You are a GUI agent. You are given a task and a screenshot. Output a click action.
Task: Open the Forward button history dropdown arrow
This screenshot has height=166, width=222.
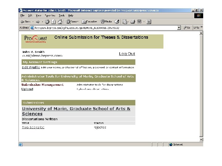click(42, 22)
